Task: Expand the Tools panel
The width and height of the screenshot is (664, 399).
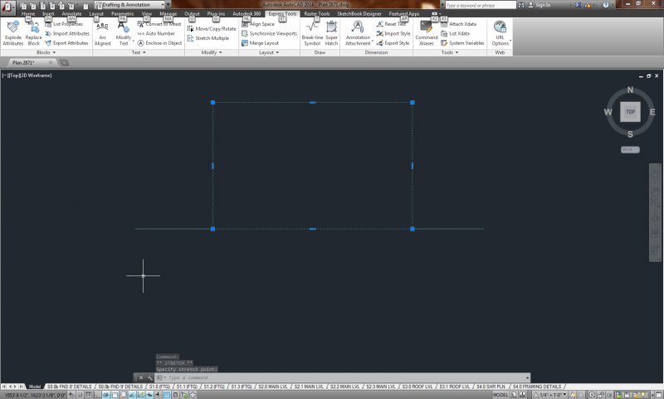Action: pyautogui.click(x=450, y=52)
